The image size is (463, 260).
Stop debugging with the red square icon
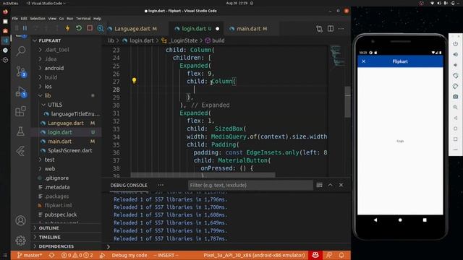pos(90,28)
